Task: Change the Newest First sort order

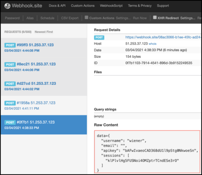Action: (x=44, y=32)
